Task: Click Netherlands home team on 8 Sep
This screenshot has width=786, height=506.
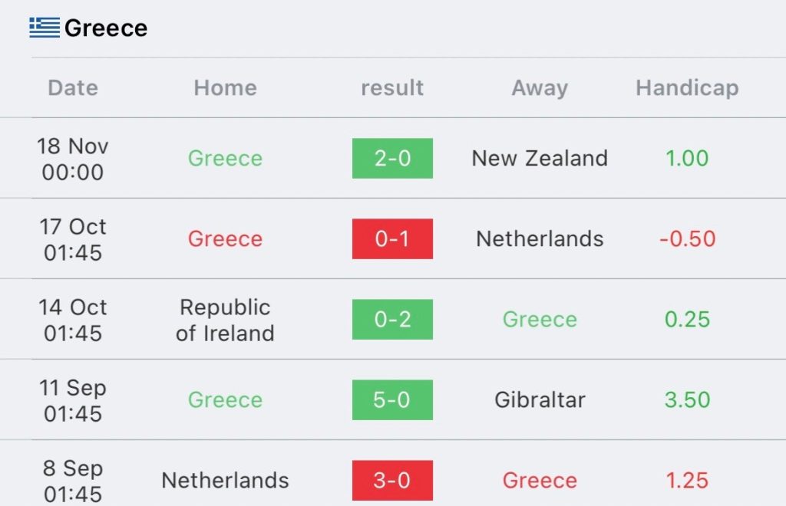Action: click(225, 481)
